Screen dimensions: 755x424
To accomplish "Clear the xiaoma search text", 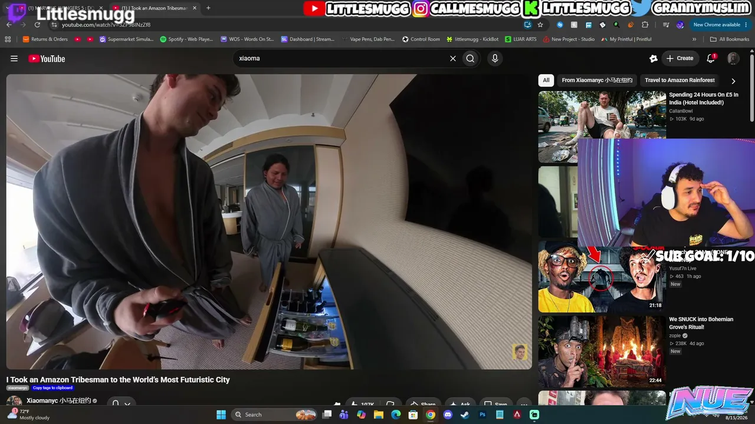I will pyautogui.click(x=453, y=58).
